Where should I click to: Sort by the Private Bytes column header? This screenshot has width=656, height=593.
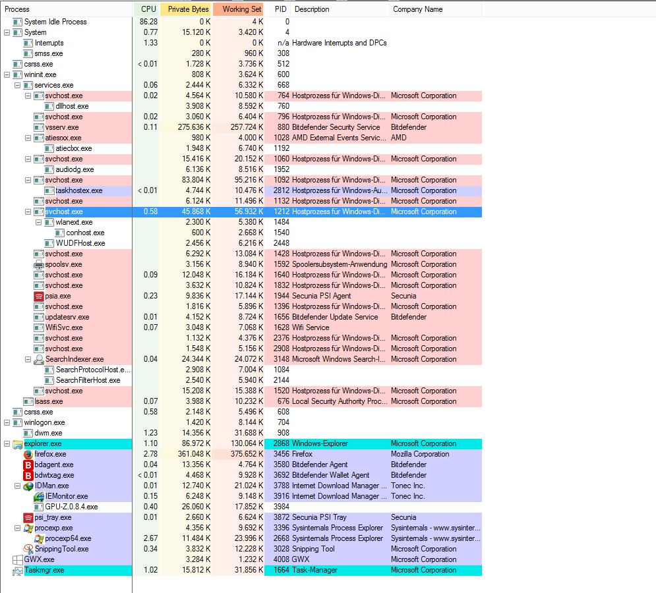(x=186, y=9)
